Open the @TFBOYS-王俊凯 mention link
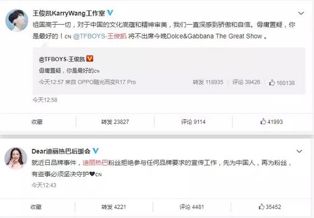This screenshot has height=218, width=314. tap(100, 36)
